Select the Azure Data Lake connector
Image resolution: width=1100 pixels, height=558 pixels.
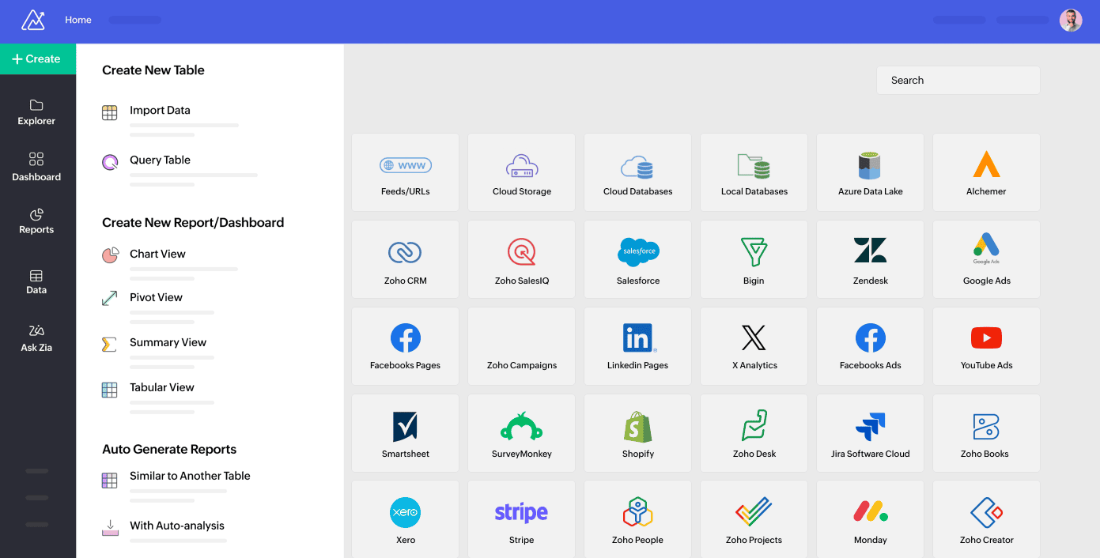[870, 172]
